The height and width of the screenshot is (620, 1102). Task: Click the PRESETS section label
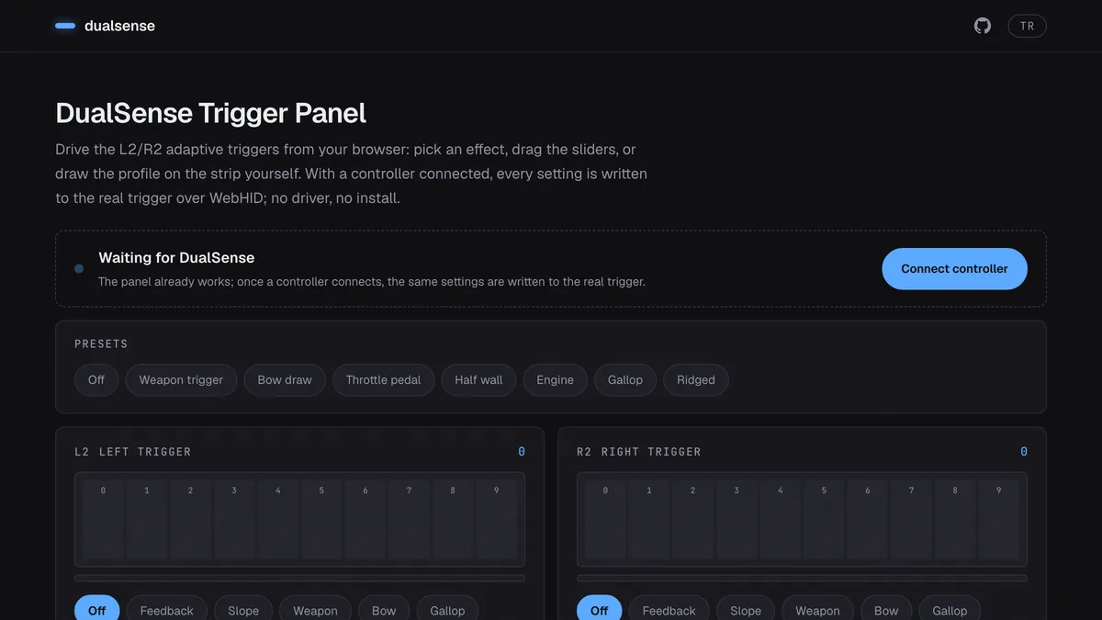(x=101, y=344)
